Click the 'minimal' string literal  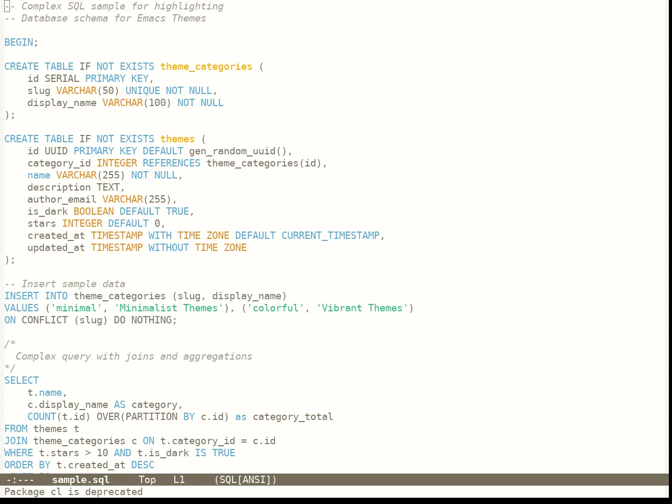click(x=76, y=308)
